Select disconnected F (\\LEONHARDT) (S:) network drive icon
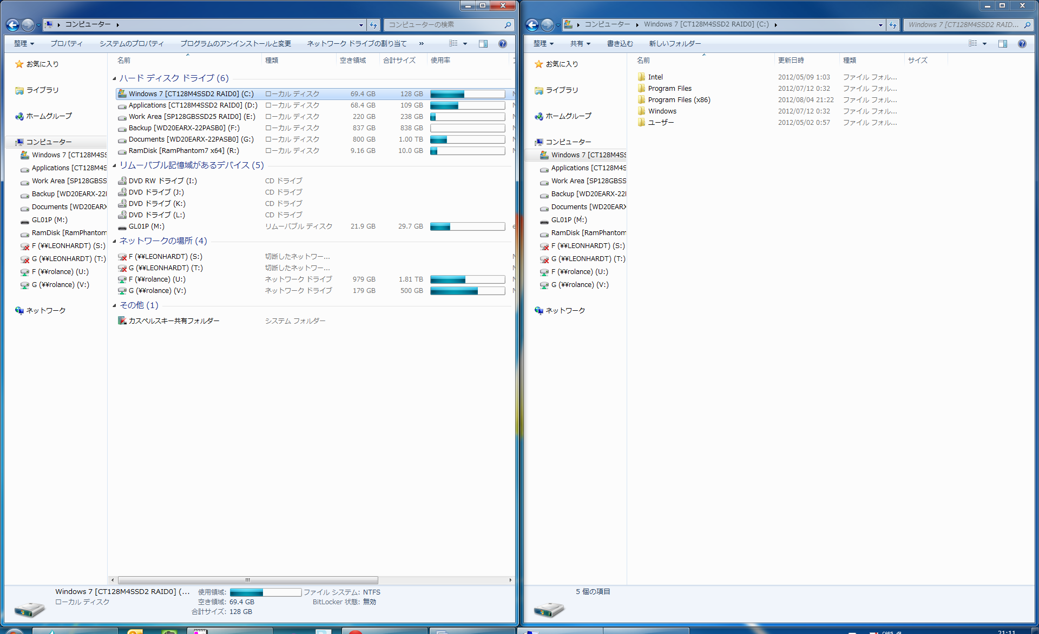 click(x=122, y=257)
